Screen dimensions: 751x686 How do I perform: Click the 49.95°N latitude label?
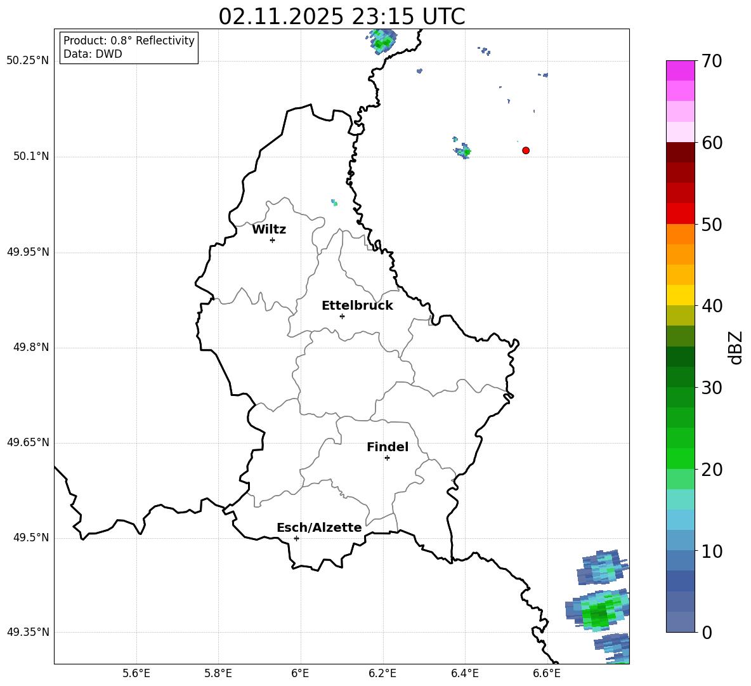pyautogui.click(x=27, y=252)
